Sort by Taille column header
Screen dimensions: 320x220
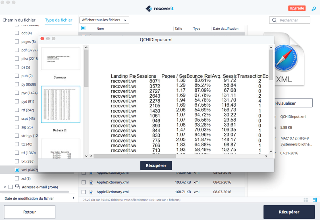coord(178,29)
